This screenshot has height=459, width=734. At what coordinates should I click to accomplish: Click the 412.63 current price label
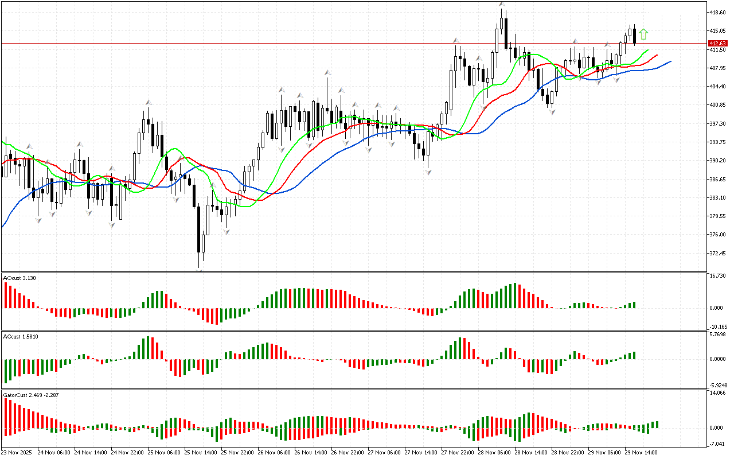(717, 44)
